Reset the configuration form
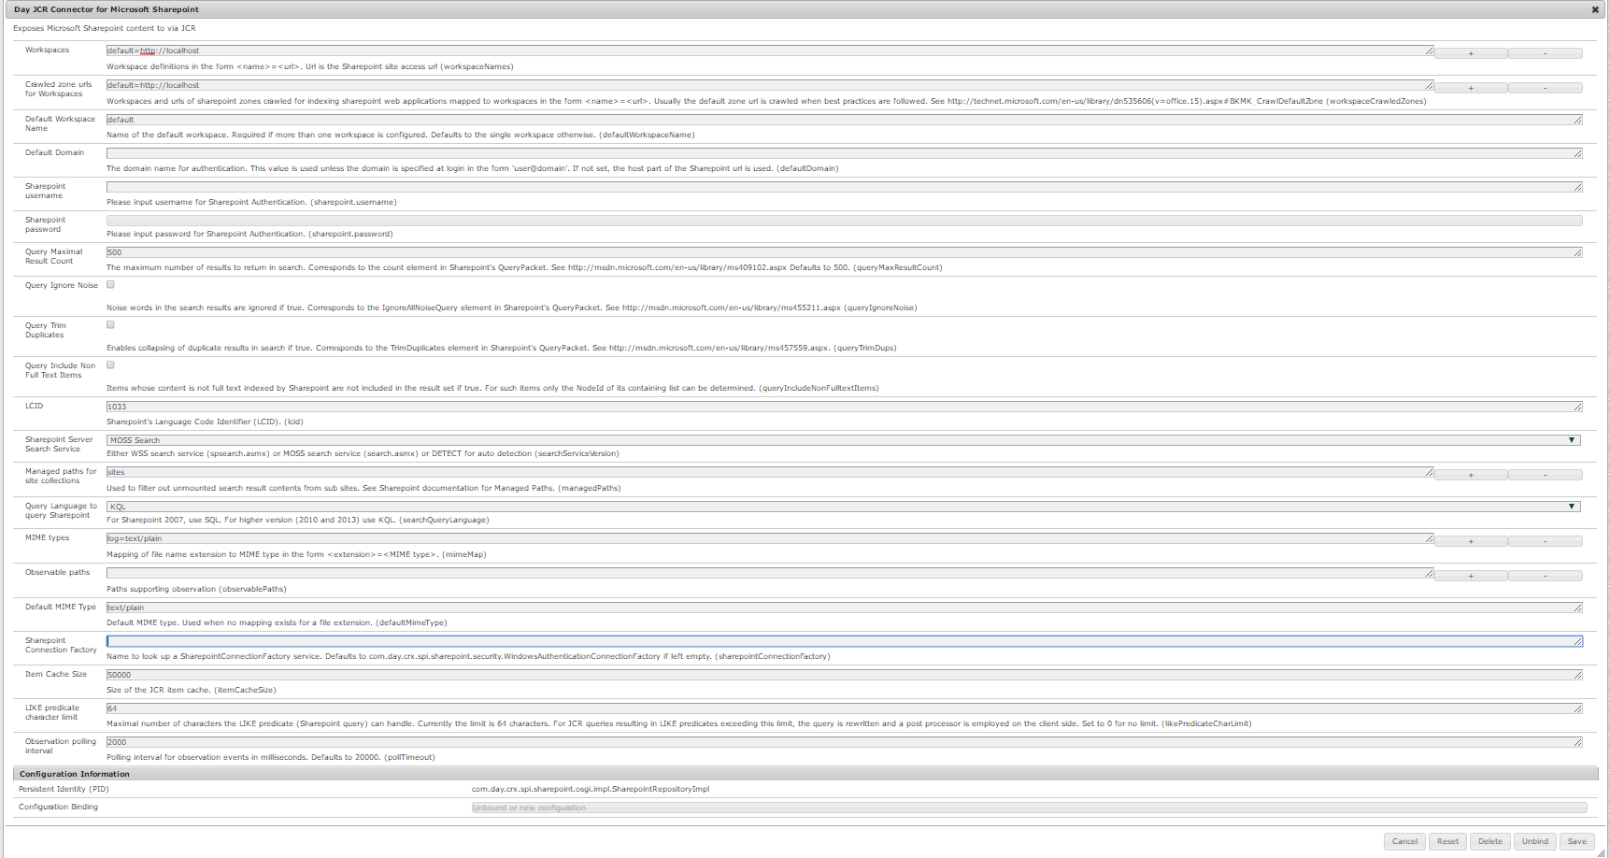This screenshot has width=1610, height=858. 1447,841
